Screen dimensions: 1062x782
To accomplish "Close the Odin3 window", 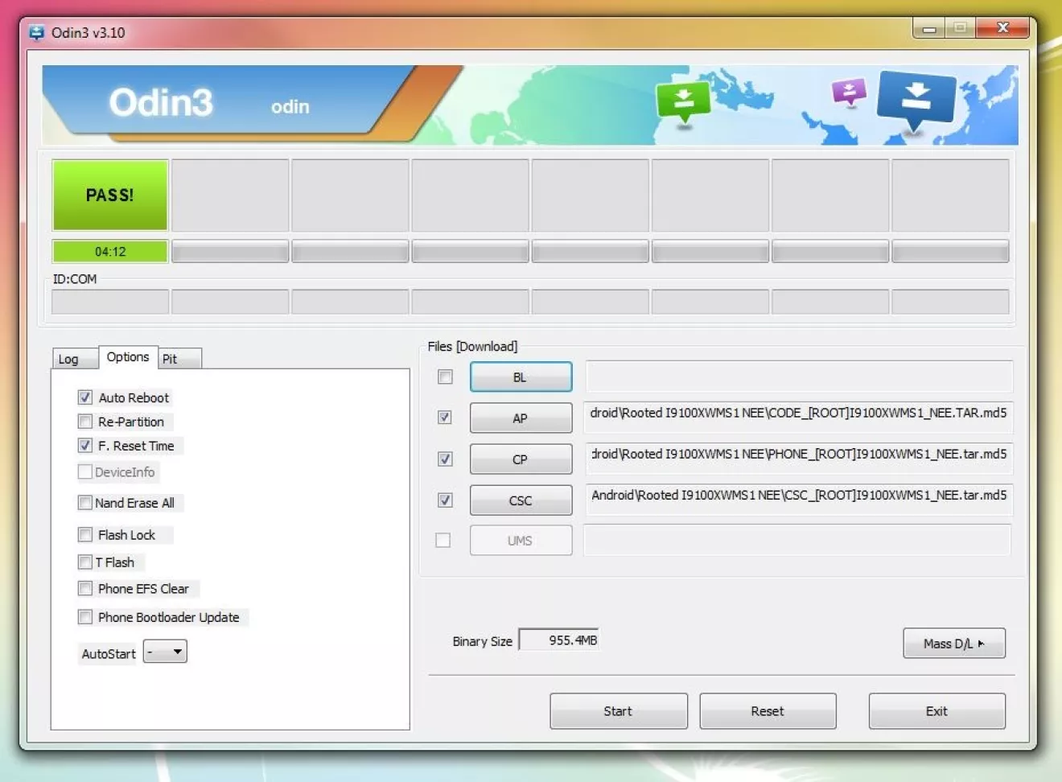I will (1002, 28).
